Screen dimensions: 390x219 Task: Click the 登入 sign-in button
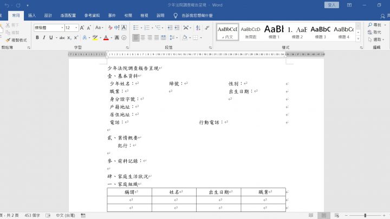tap(332, 5)
